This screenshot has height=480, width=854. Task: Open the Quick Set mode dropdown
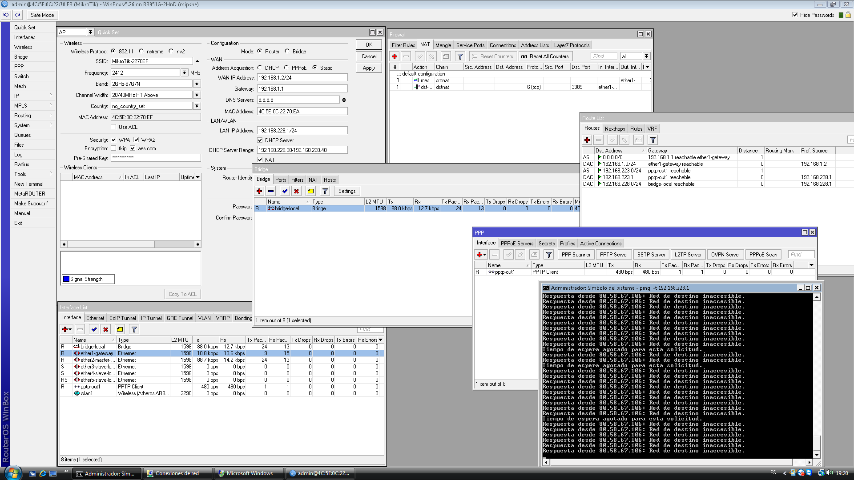[x=90, y=32]
